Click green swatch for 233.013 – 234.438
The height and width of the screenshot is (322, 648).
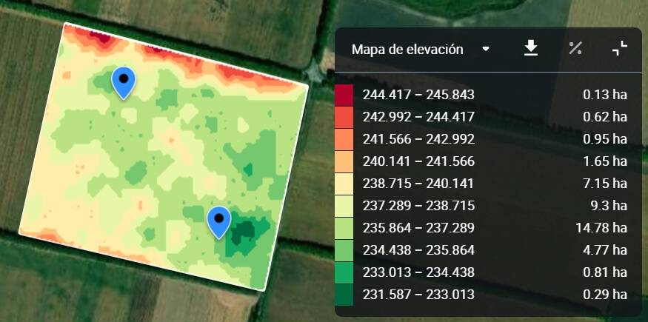point(344,272)
